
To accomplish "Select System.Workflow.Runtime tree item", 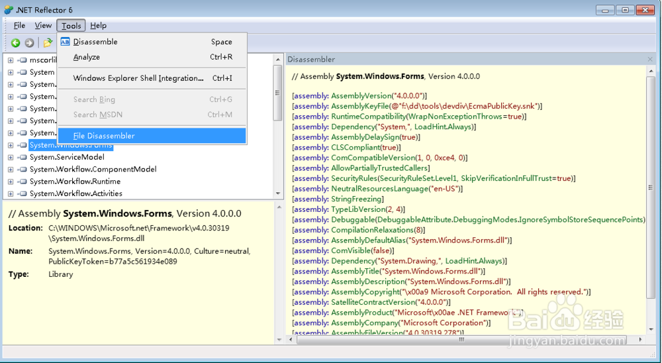I will (75, 181).
